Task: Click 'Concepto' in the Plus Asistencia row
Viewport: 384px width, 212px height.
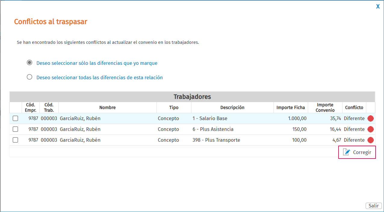Action: click(x=168, y=129)
